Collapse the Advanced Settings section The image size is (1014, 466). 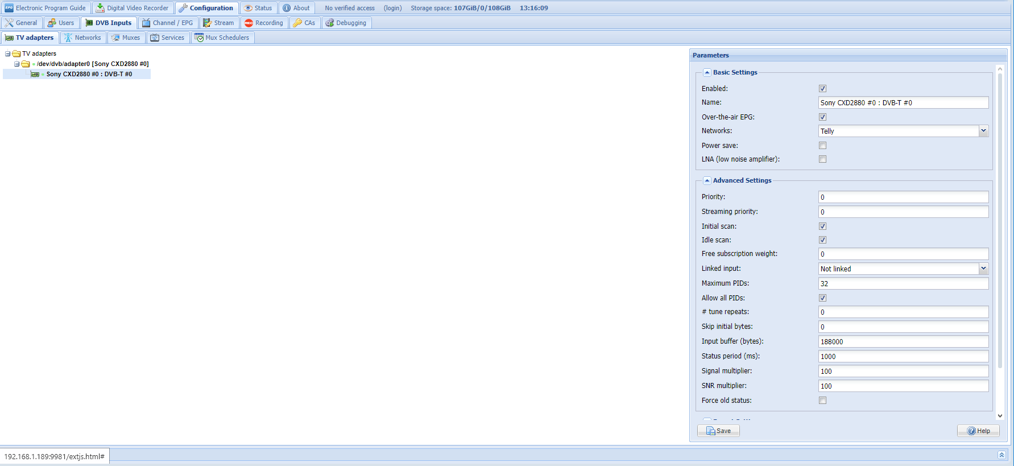click(707, 180)
